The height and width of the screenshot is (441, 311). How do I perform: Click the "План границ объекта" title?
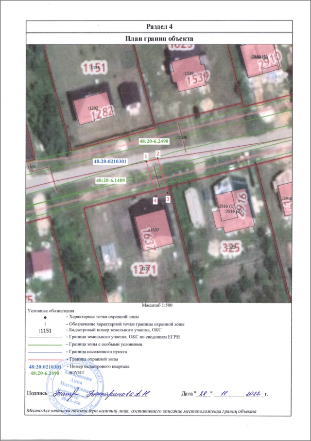pyautogui.click(x=160, y=38)
